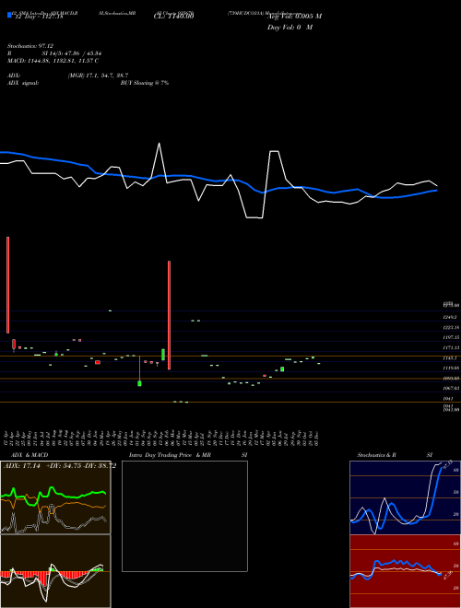461x608 pixels.
Task: Open the empty intraday trading price panel
Action: click(x=184, y=516)
